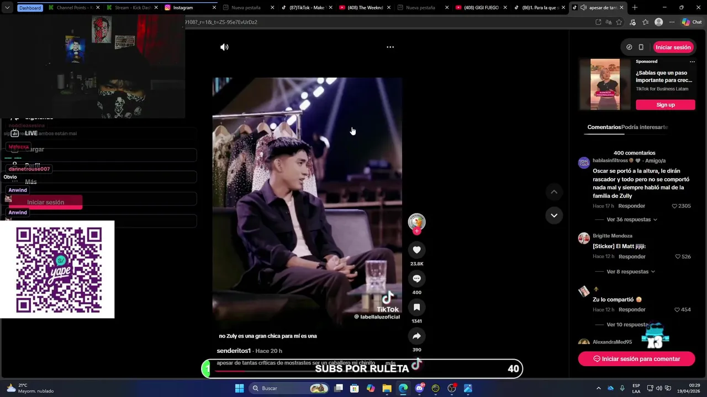Image resolution: width=707 pixels, height=397 pixels.
Task: Click the top Iniciar sesión button
Action: click(x=673, y=47)
